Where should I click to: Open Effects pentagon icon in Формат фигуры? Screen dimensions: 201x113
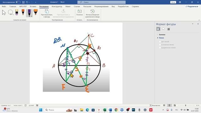[163, 29]
